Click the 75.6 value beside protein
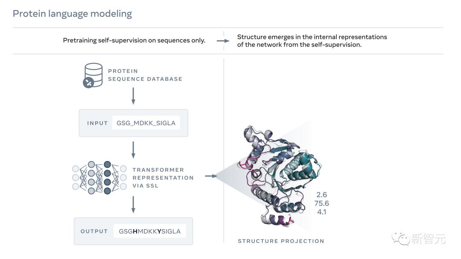This screenshot has height=259, width=461. tap(321, 203)
